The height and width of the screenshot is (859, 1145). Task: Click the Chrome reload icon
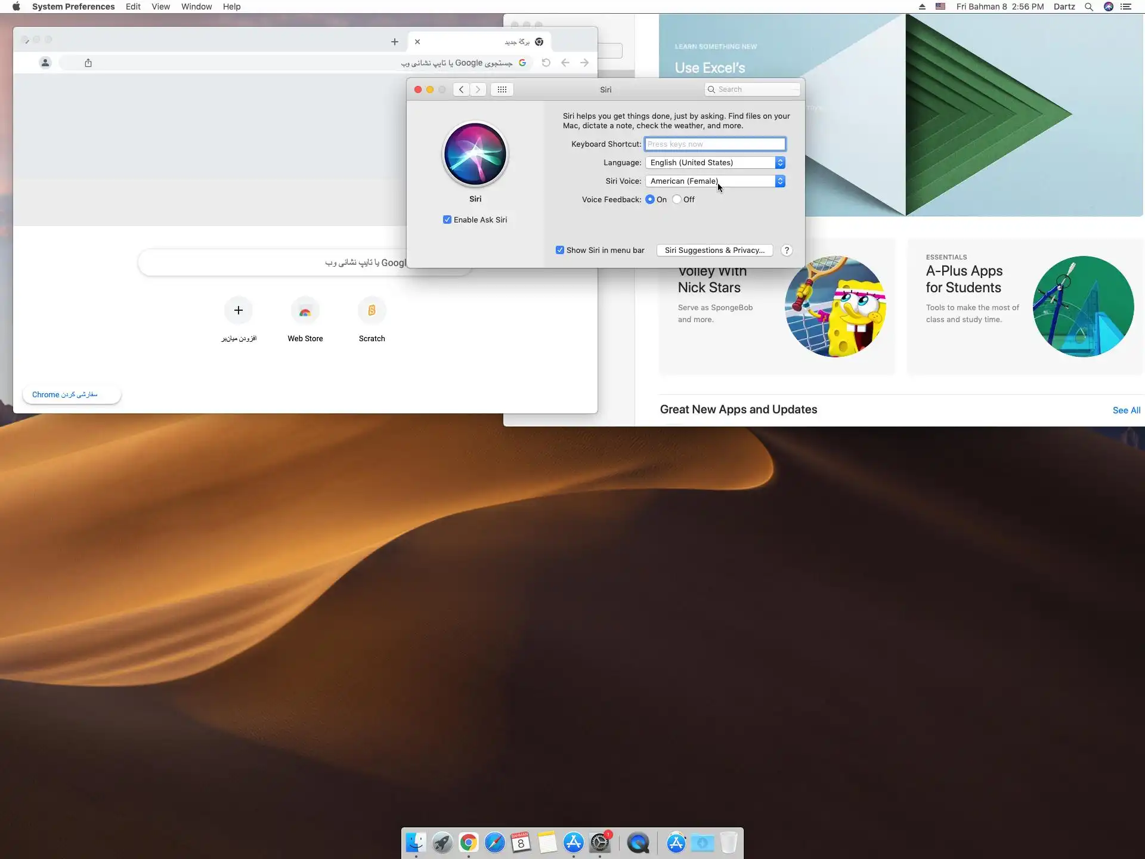pyautogui.click(x=546, y=63)
